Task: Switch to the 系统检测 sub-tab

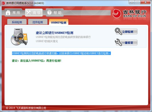Action: point(17,22)
